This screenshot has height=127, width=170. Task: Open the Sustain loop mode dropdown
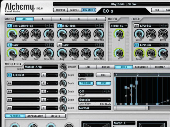(95, 100)
